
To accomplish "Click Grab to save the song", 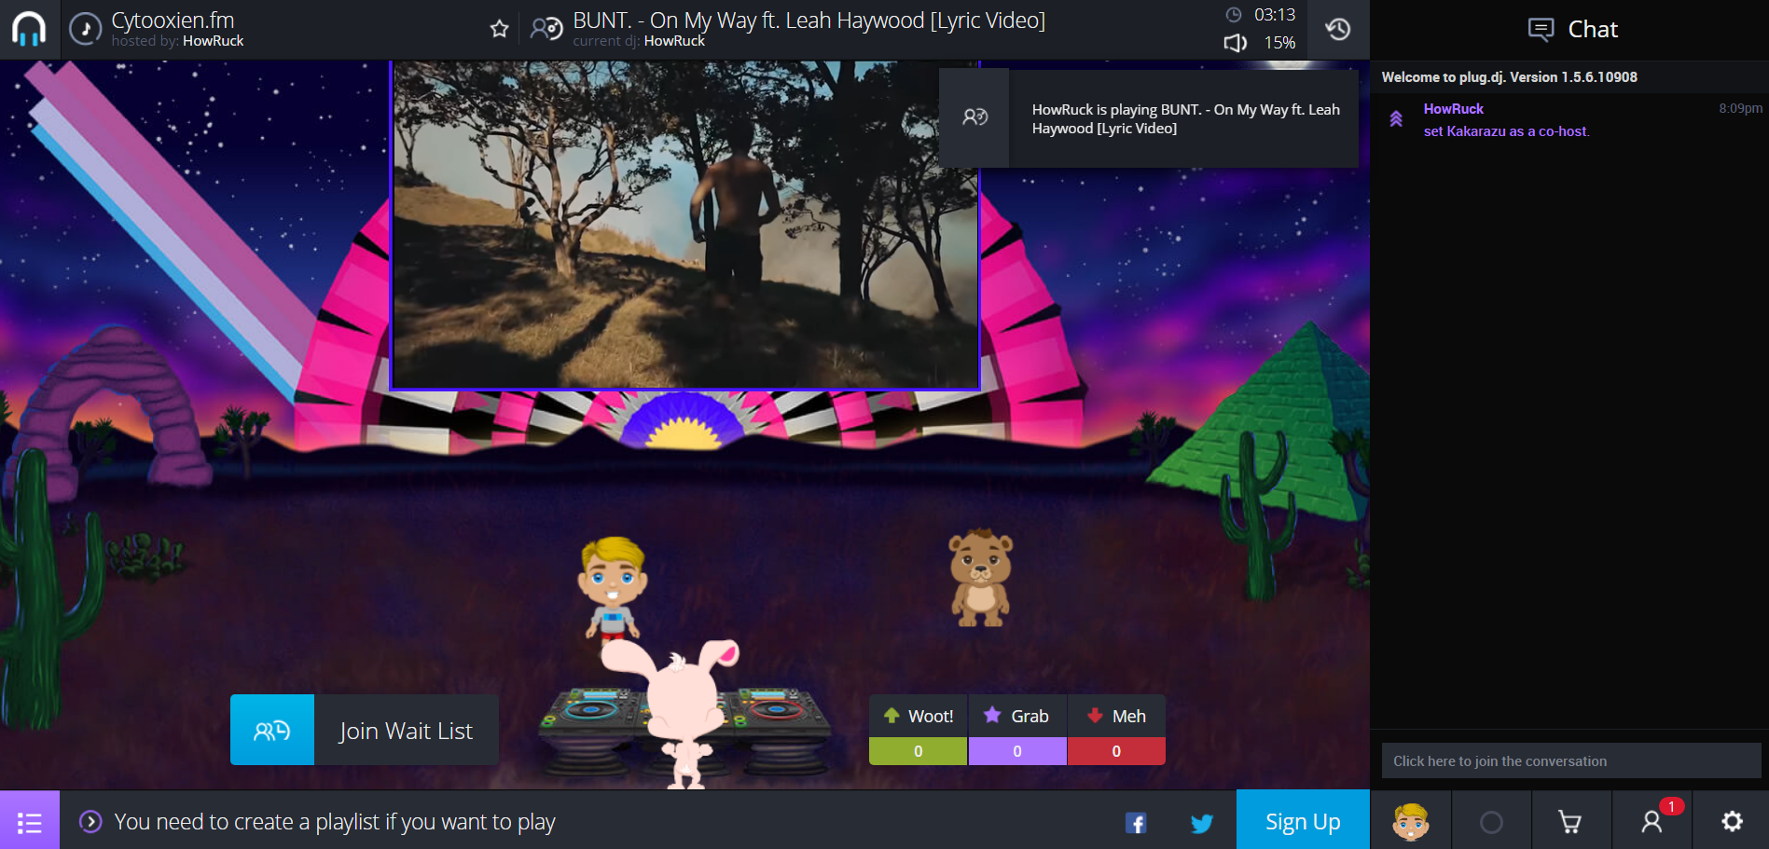I will click(x=1017, y=716).
